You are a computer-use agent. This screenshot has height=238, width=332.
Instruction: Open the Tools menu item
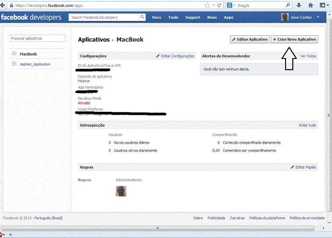click(x=173, y=17)
